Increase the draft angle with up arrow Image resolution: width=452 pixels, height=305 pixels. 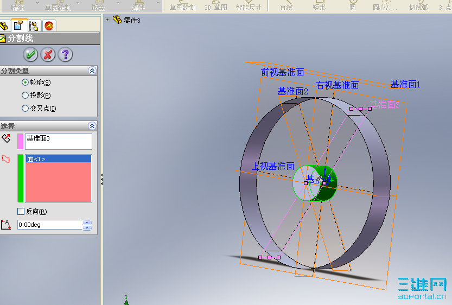pyautogui.click(x=87, y=223)
